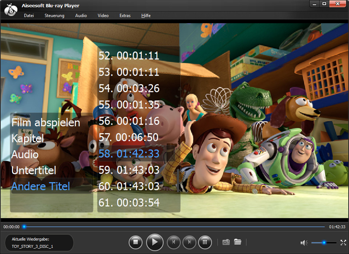Select 'Film abspielen' in the overlay menu

(x=46, y=123)
